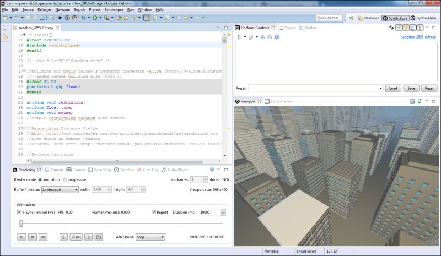Open sandbox_2855-0.fragx link
Viewport: 441px width, 256px height.
click(x=418, y=37)
